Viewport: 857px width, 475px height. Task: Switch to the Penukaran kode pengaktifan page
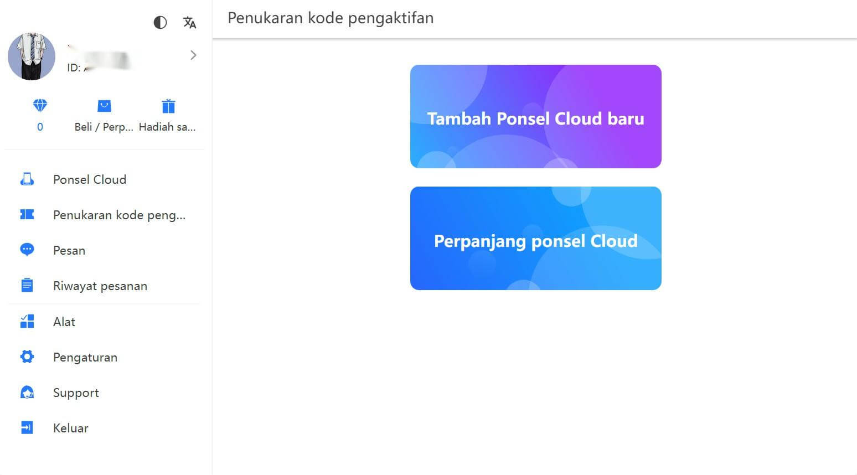tap(119, 214)
